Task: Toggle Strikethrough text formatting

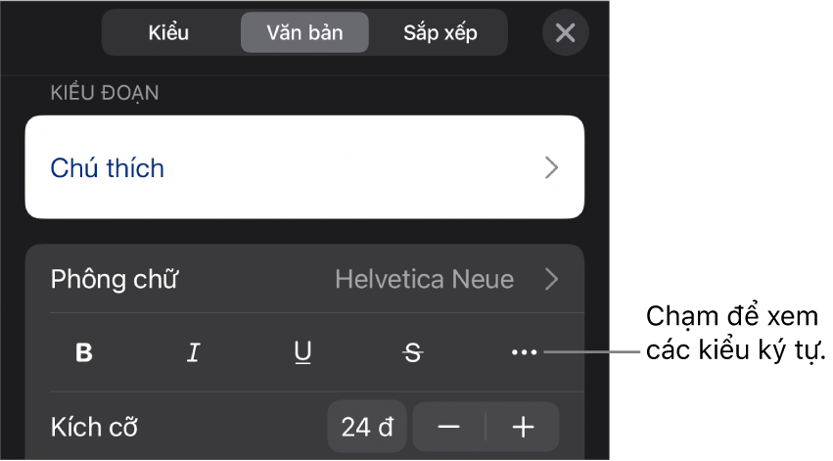Action: [413, 353]
